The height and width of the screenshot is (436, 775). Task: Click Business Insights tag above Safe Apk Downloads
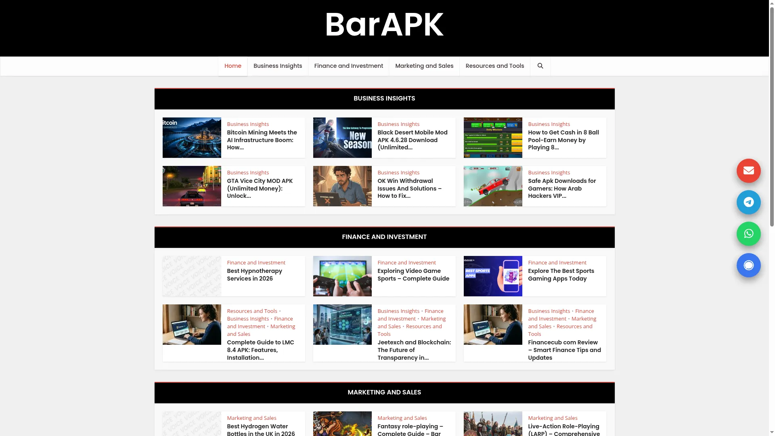[x=549, y=172]
